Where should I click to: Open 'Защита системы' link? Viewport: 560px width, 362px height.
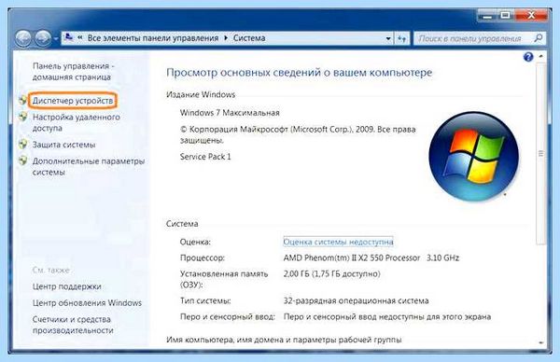click(x=63, y=145)
